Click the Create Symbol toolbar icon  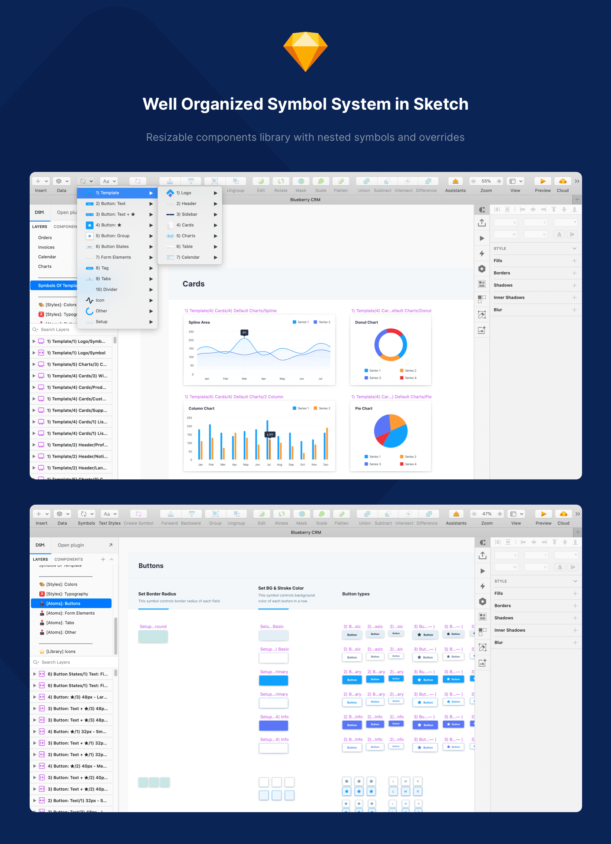pyautogui.click(x=138, y=514)
